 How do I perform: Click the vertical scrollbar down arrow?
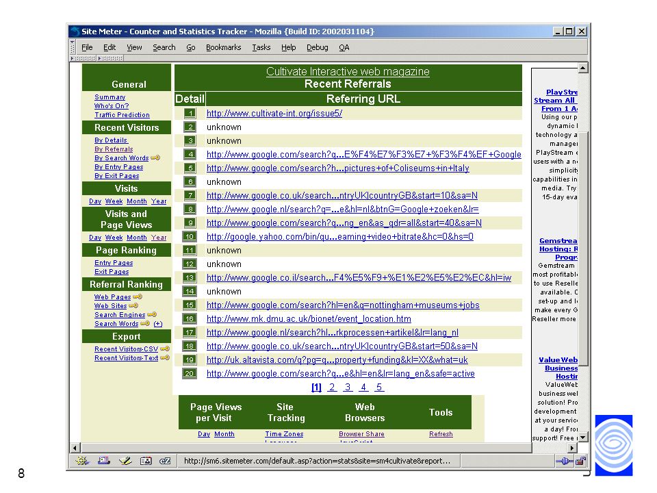tap(583, 438)
